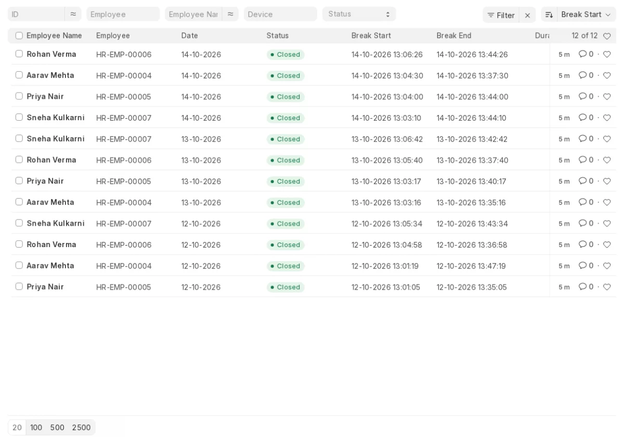Click Closed status in Rohan Verma's 12-10-2026 row
The height and width of the screenshot is (439, 624).
(x=285, y=245)
